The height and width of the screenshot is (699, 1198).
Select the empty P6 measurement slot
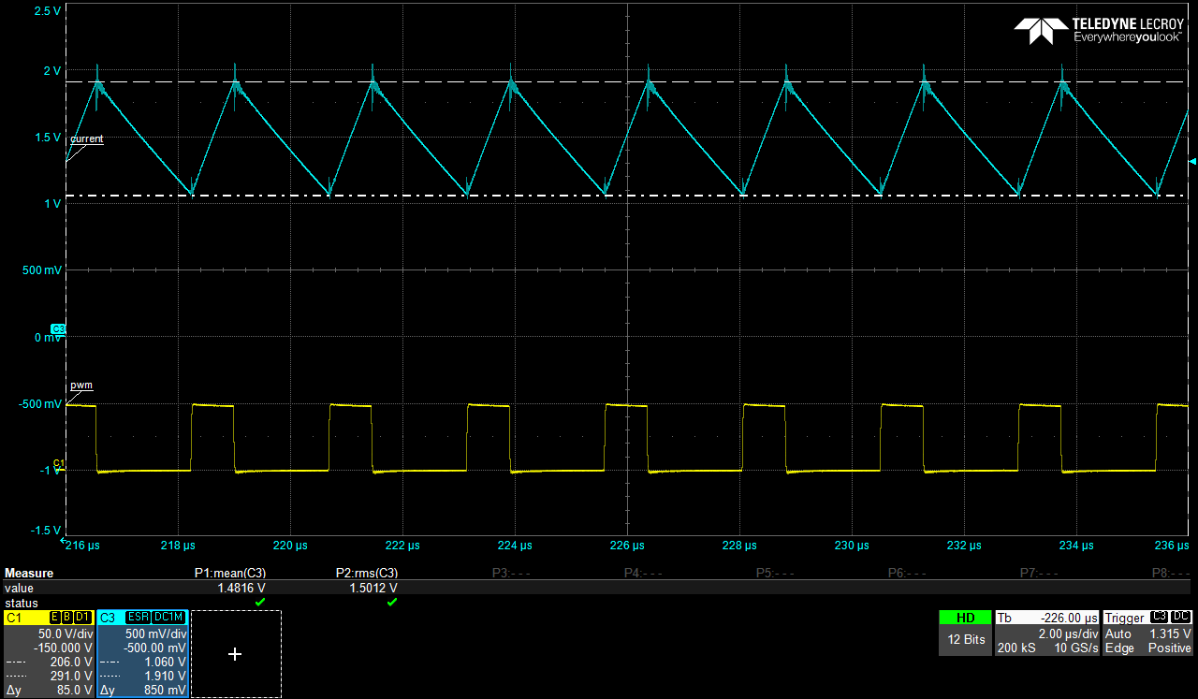point(908,574)
